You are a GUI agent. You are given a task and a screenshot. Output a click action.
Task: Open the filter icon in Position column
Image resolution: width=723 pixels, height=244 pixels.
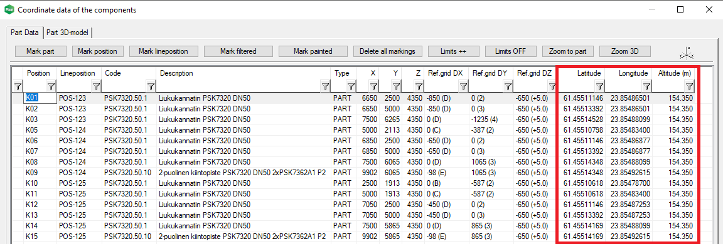tap(51, 86)
